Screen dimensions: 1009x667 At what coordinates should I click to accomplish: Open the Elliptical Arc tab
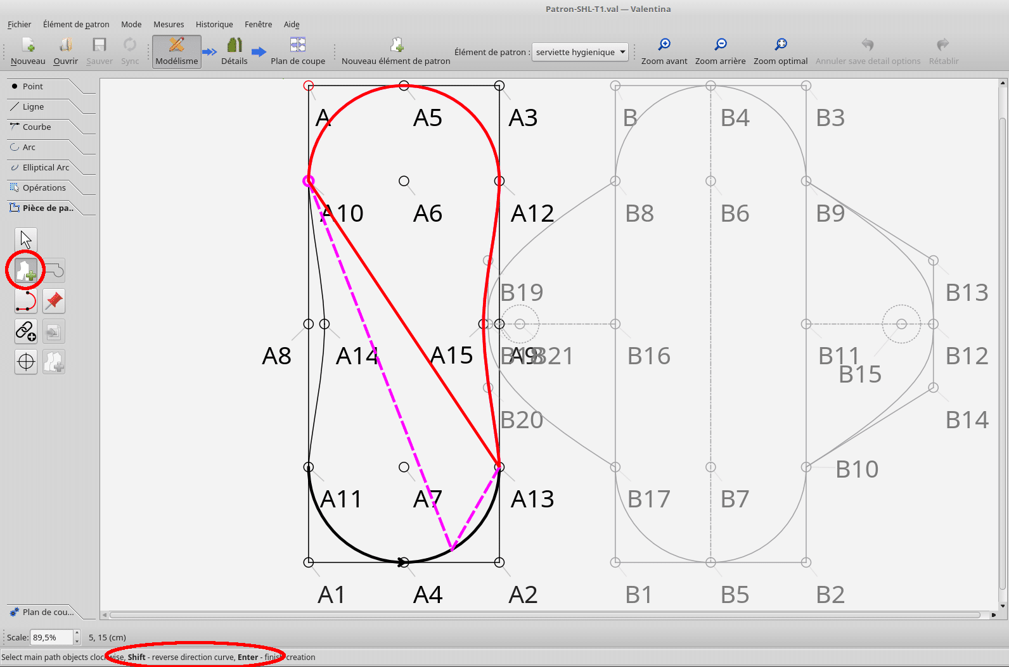[44, 167]
